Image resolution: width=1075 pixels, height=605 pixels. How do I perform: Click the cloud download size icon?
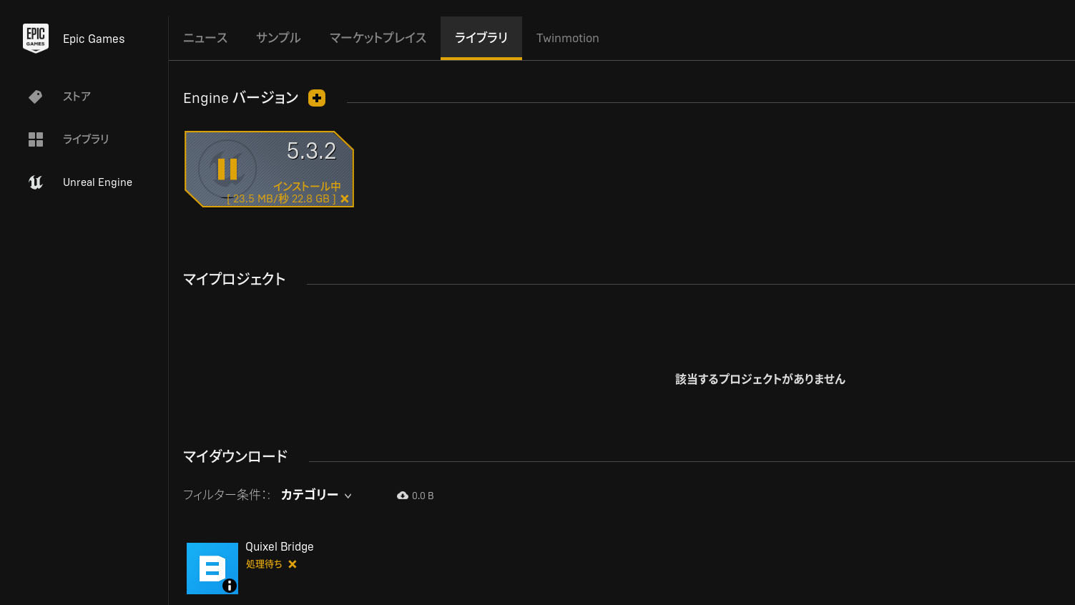[403, 496]
